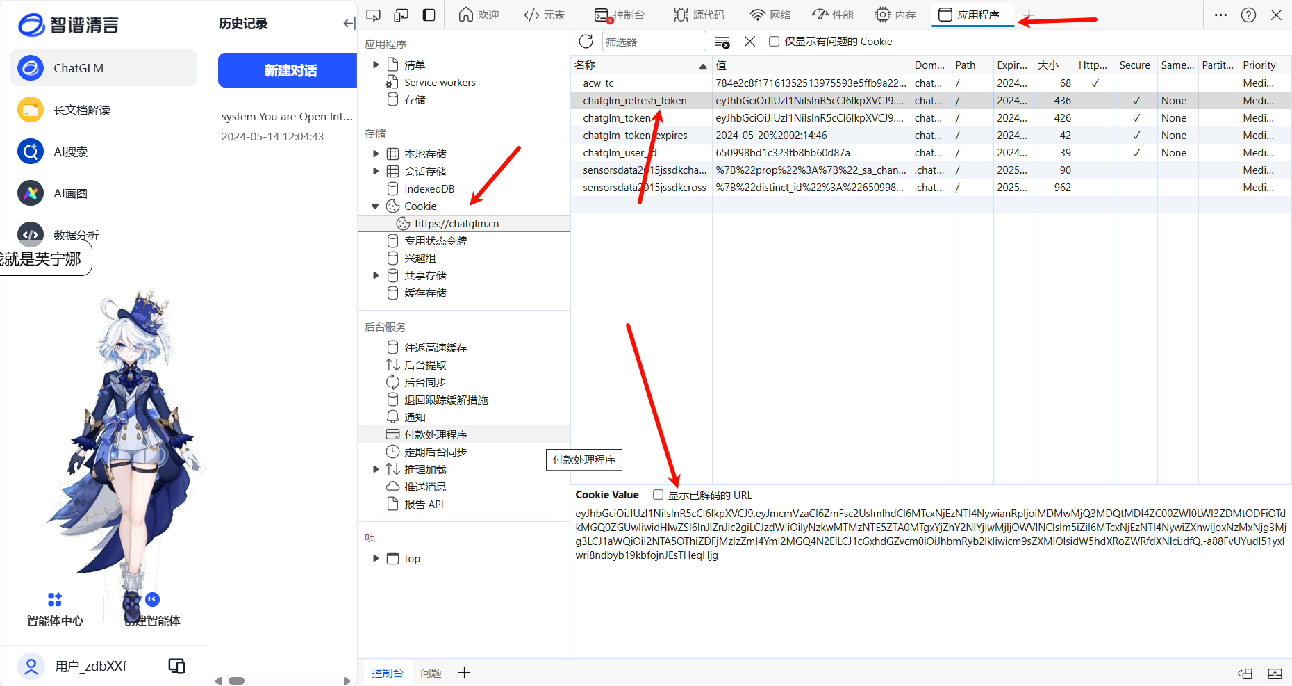Expand 共享存储 tree node
Screen dimensions: 1292x686
coord(376,275)
